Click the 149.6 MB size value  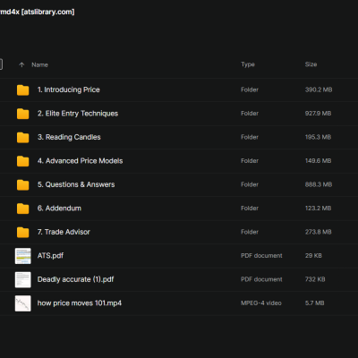pos(318,161)
